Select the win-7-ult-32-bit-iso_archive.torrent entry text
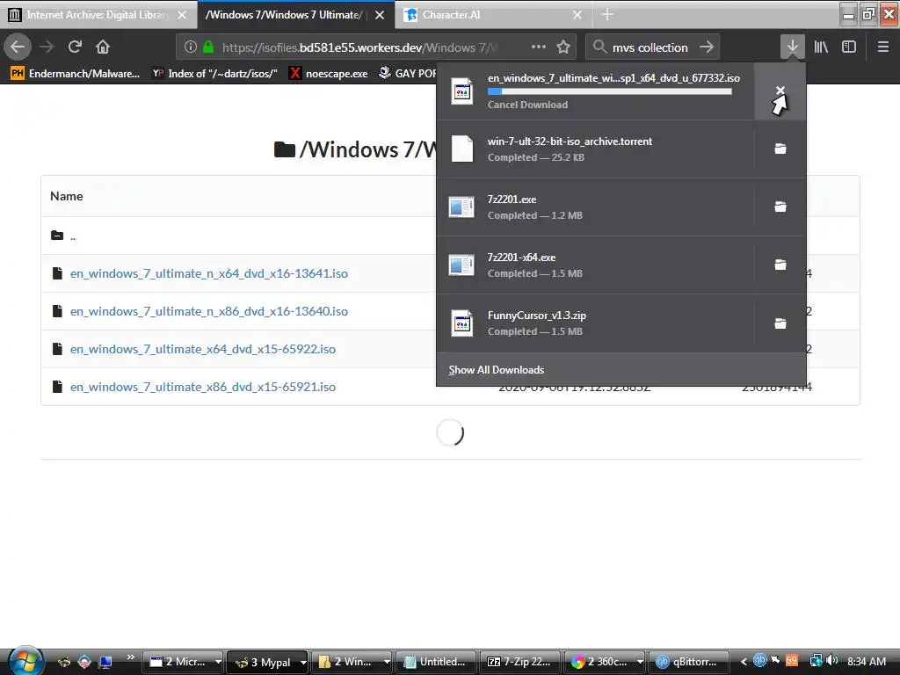 point(570,142)
